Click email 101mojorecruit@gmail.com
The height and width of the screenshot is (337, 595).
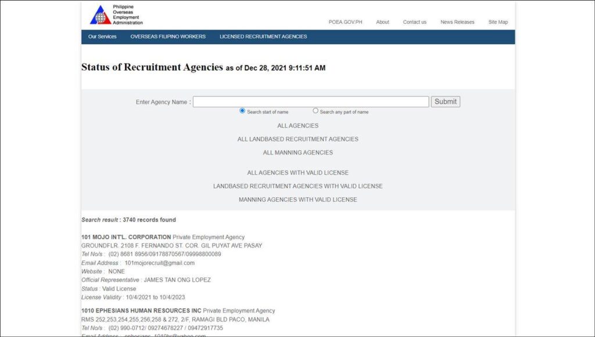(159, 263)
